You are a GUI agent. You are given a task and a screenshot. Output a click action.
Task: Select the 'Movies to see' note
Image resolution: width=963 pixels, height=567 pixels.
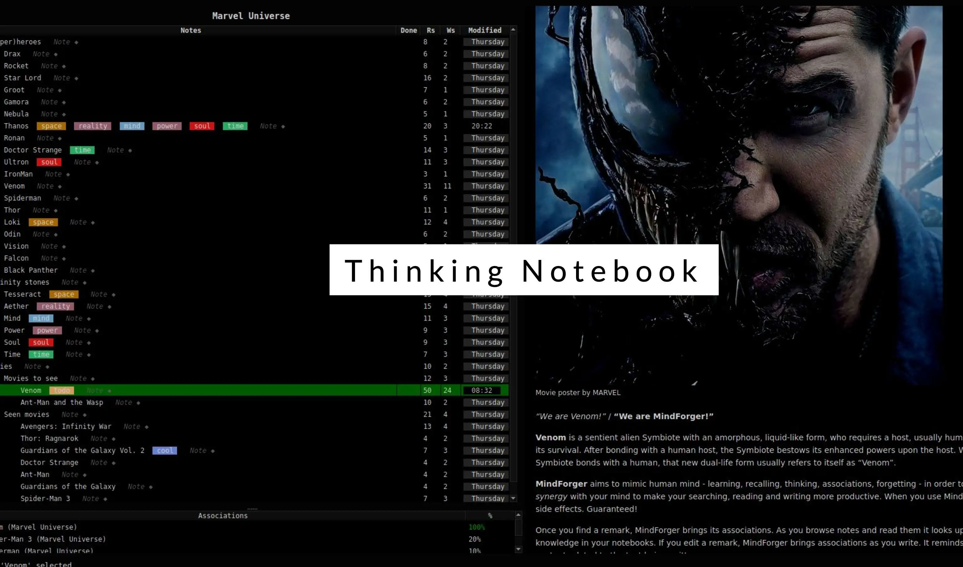tap(31, 378)
